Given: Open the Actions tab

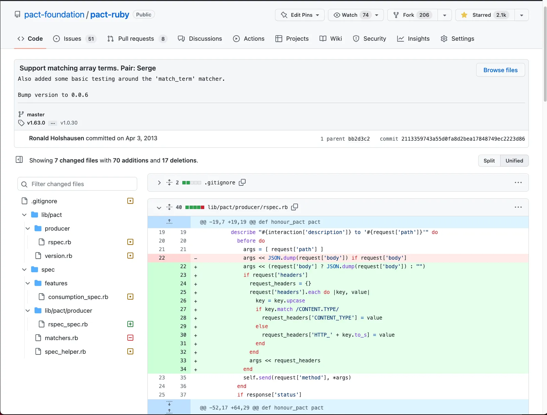Looking at the screenshot, I should (249, 39).
